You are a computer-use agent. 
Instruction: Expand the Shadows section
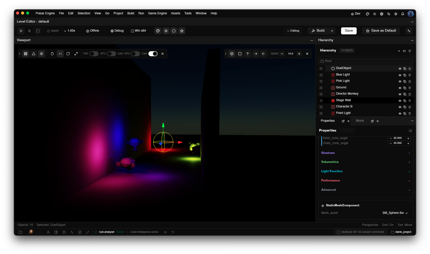tap(365, 153)
